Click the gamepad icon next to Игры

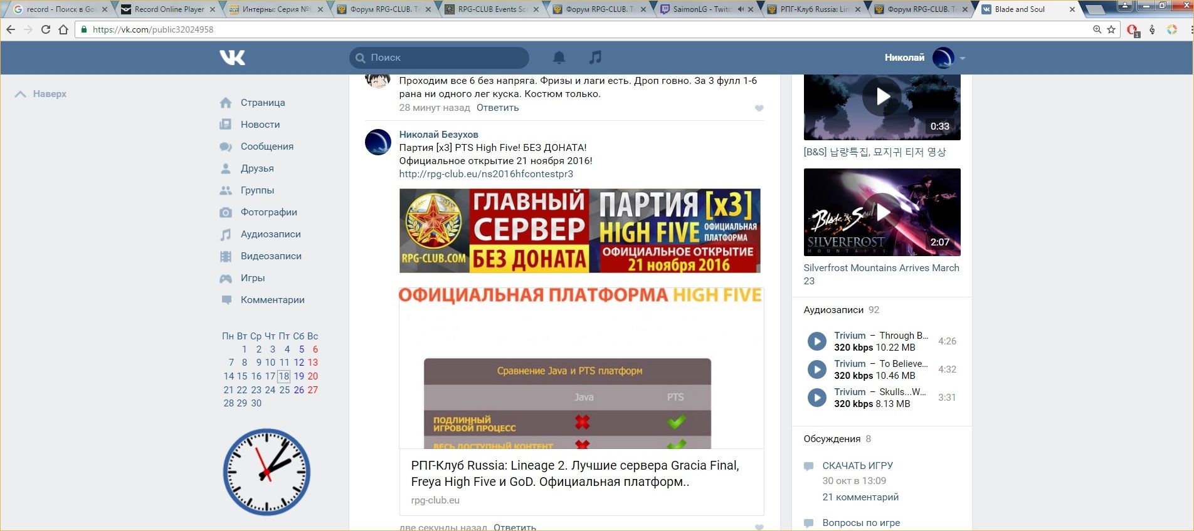pos(226,279)
